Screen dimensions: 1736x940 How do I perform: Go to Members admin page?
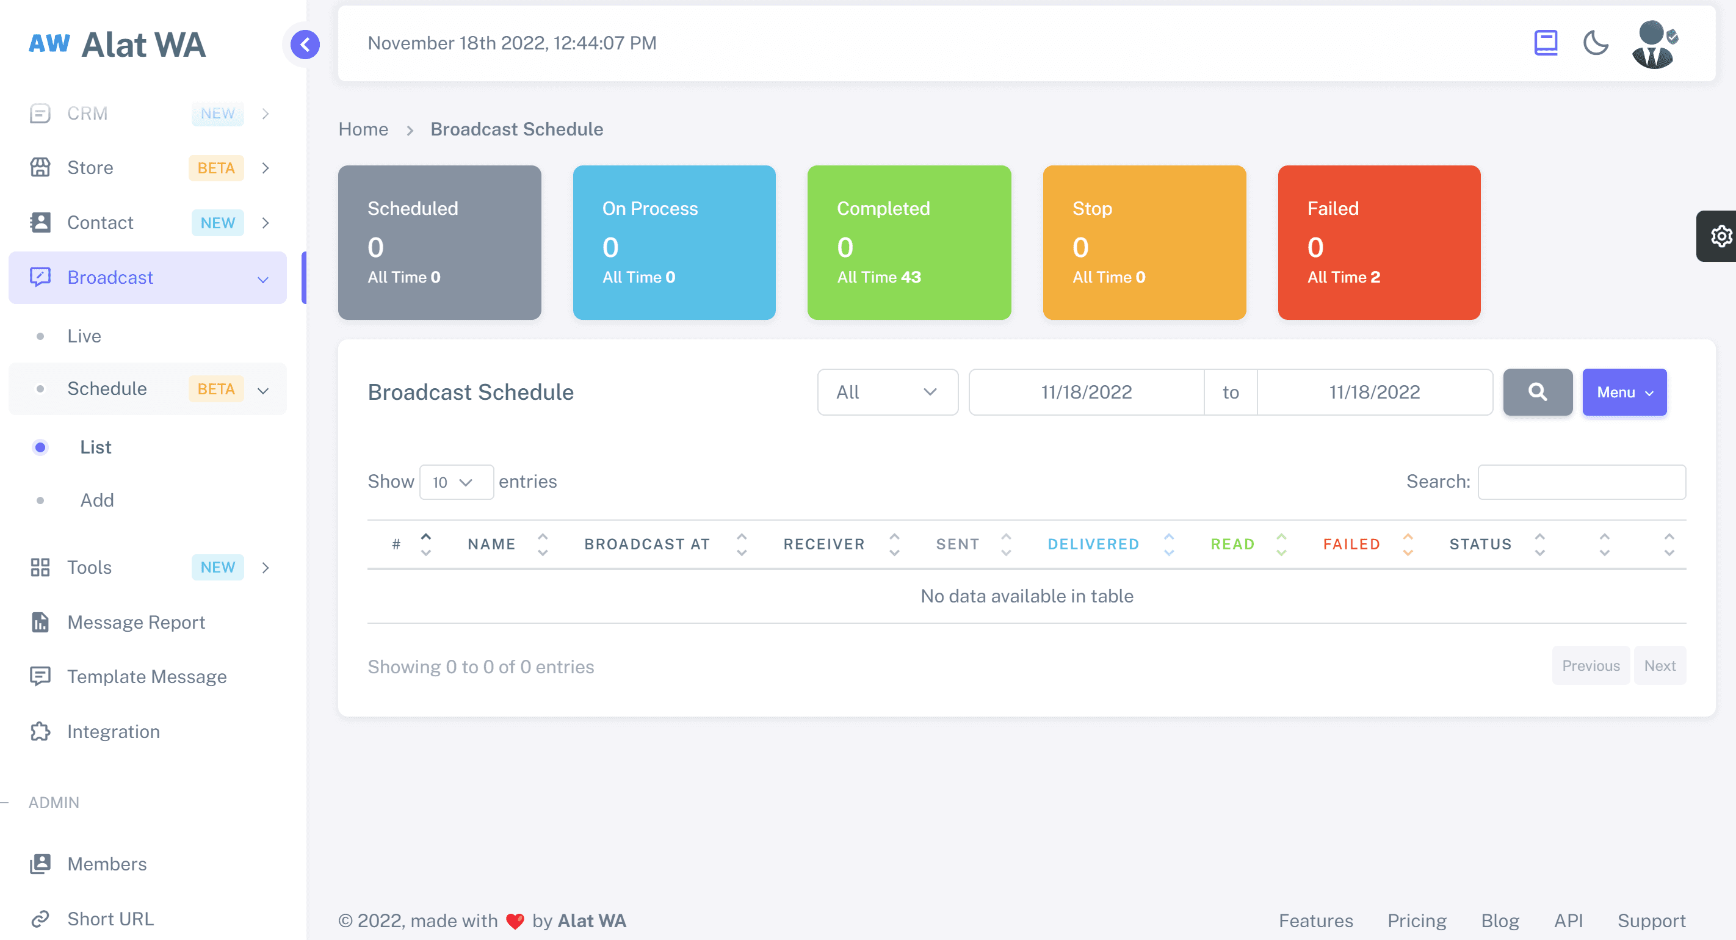click(x=106, y=863)
